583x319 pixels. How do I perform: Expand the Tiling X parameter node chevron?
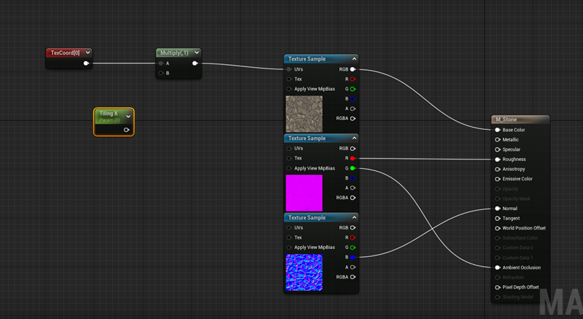pos(129,116)
